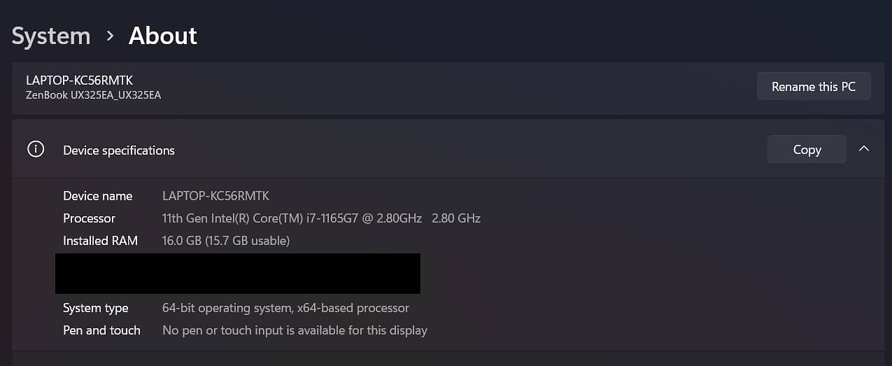Image resolution: width=892 pixels, height=366 pixels.
Task: Select the 64-bit operating system value
Action: click(285, 308)
